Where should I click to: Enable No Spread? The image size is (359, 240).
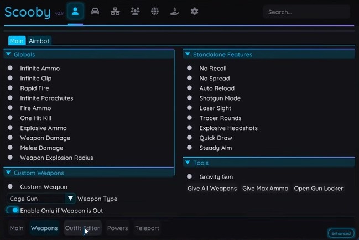[189, 78]
